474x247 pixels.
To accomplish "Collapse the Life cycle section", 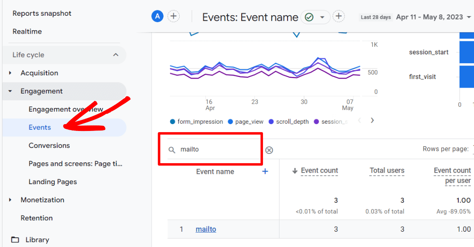I will (x=116, y=55).
